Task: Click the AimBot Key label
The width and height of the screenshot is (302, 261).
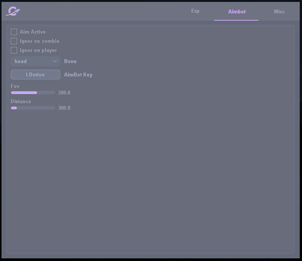Action: 78,75
